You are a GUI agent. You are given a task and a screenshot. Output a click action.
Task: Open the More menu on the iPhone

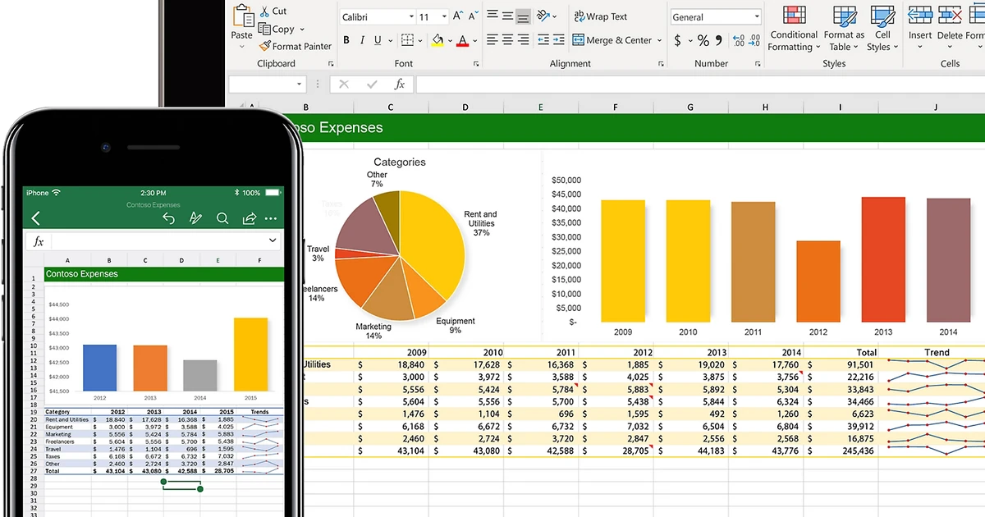(271, 218)
